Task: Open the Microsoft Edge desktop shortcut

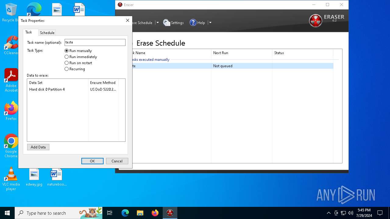Action: pos(34,9)
